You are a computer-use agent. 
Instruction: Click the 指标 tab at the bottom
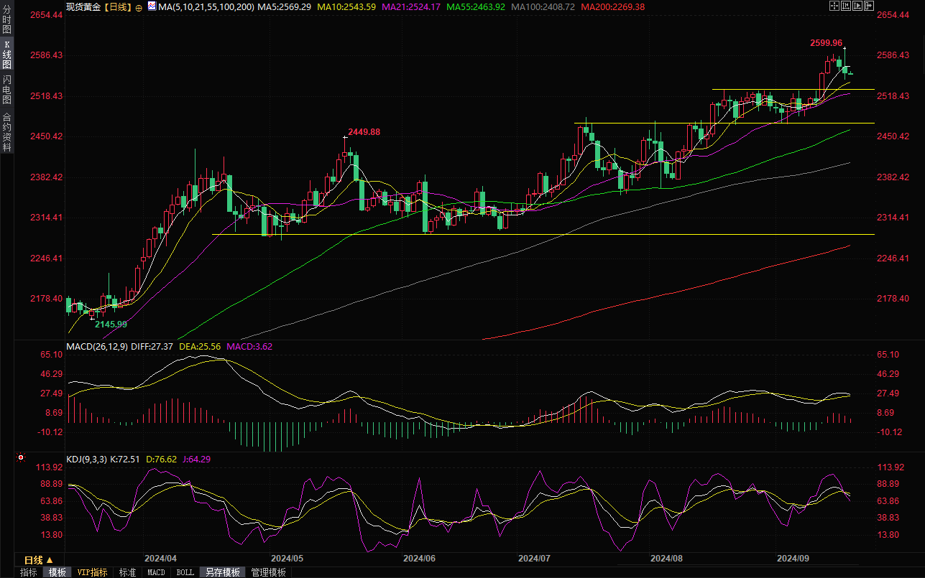point(29,572)
